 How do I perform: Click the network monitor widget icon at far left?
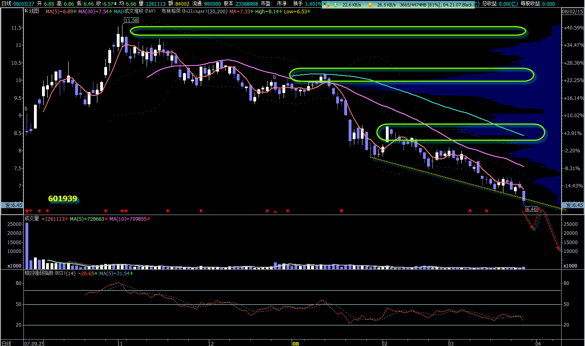[326, 5]
